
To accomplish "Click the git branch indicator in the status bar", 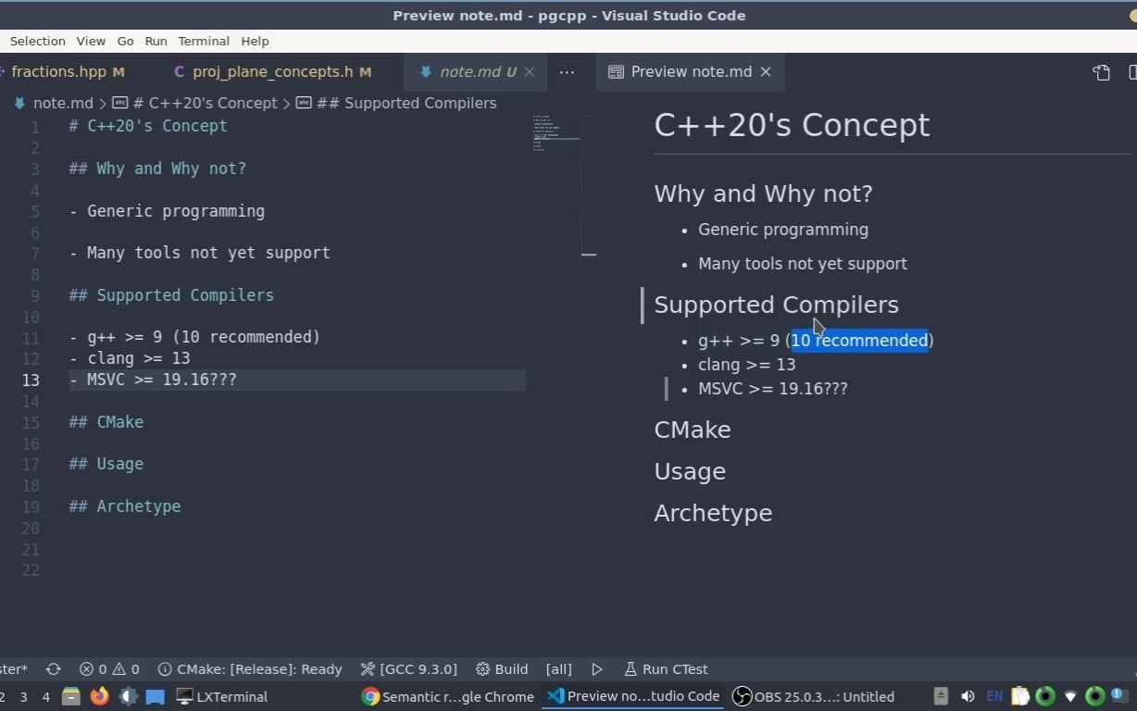I will [14, 668].
